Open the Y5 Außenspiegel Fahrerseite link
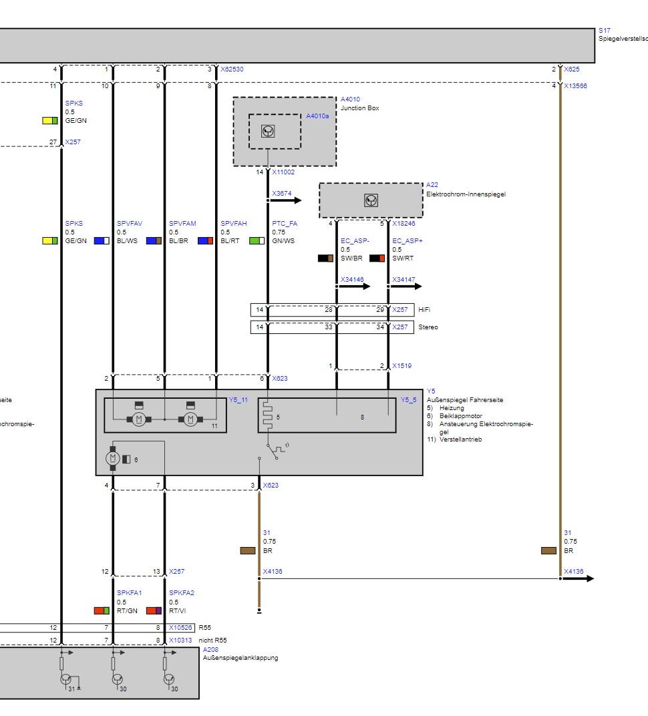648x716 pixels. (431, 391)
